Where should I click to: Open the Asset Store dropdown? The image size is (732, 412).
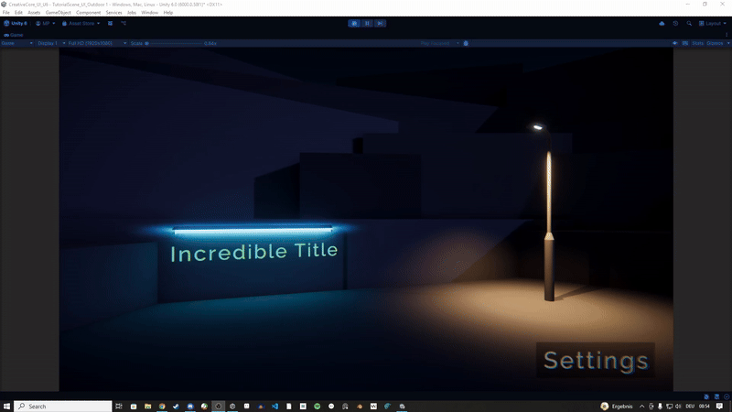click(82, 23)
